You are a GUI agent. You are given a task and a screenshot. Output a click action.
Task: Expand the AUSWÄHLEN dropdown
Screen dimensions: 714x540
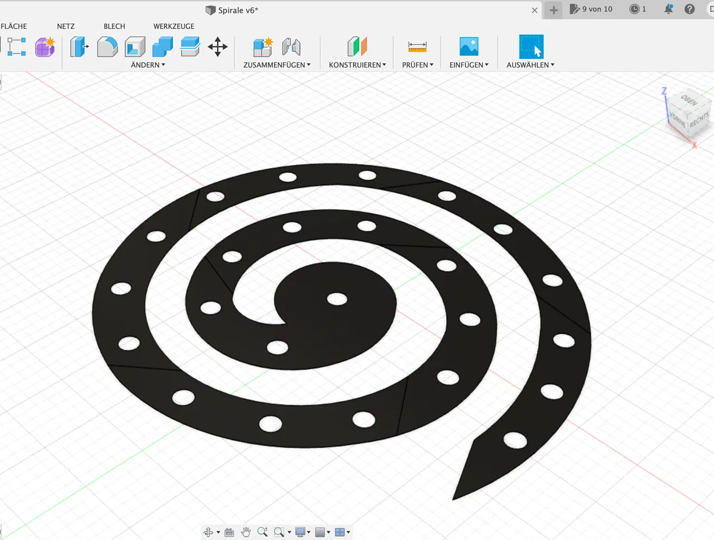530,65
